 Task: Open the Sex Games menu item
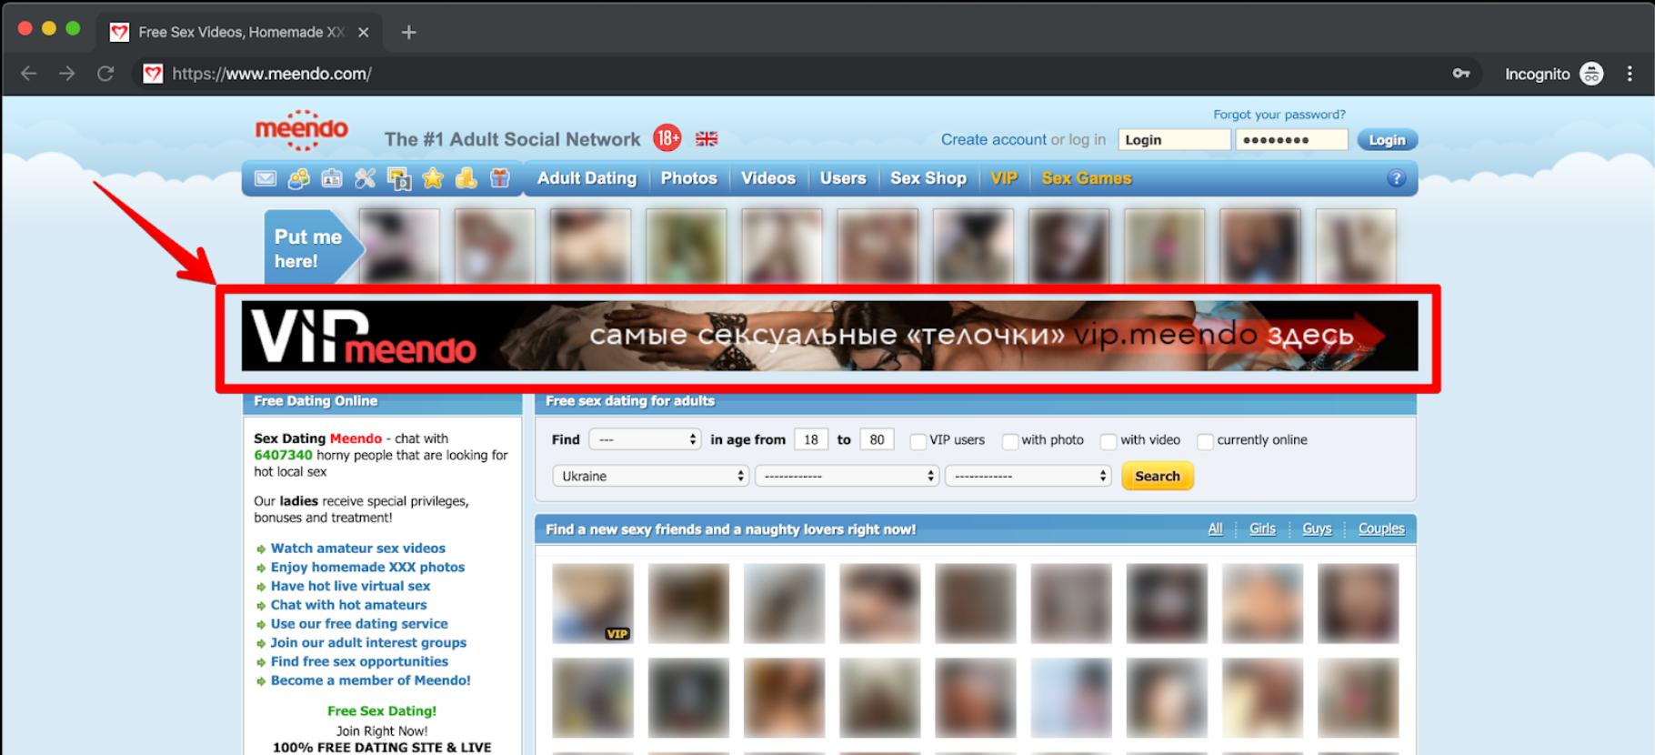1087,178
